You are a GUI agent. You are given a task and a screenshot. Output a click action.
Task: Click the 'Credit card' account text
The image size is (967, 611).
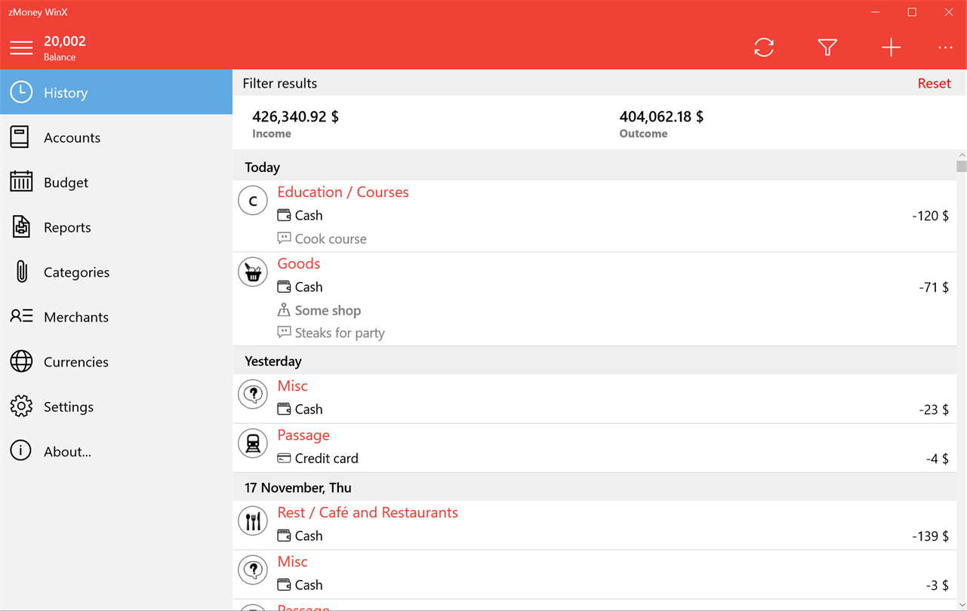[x=326, y=459]
